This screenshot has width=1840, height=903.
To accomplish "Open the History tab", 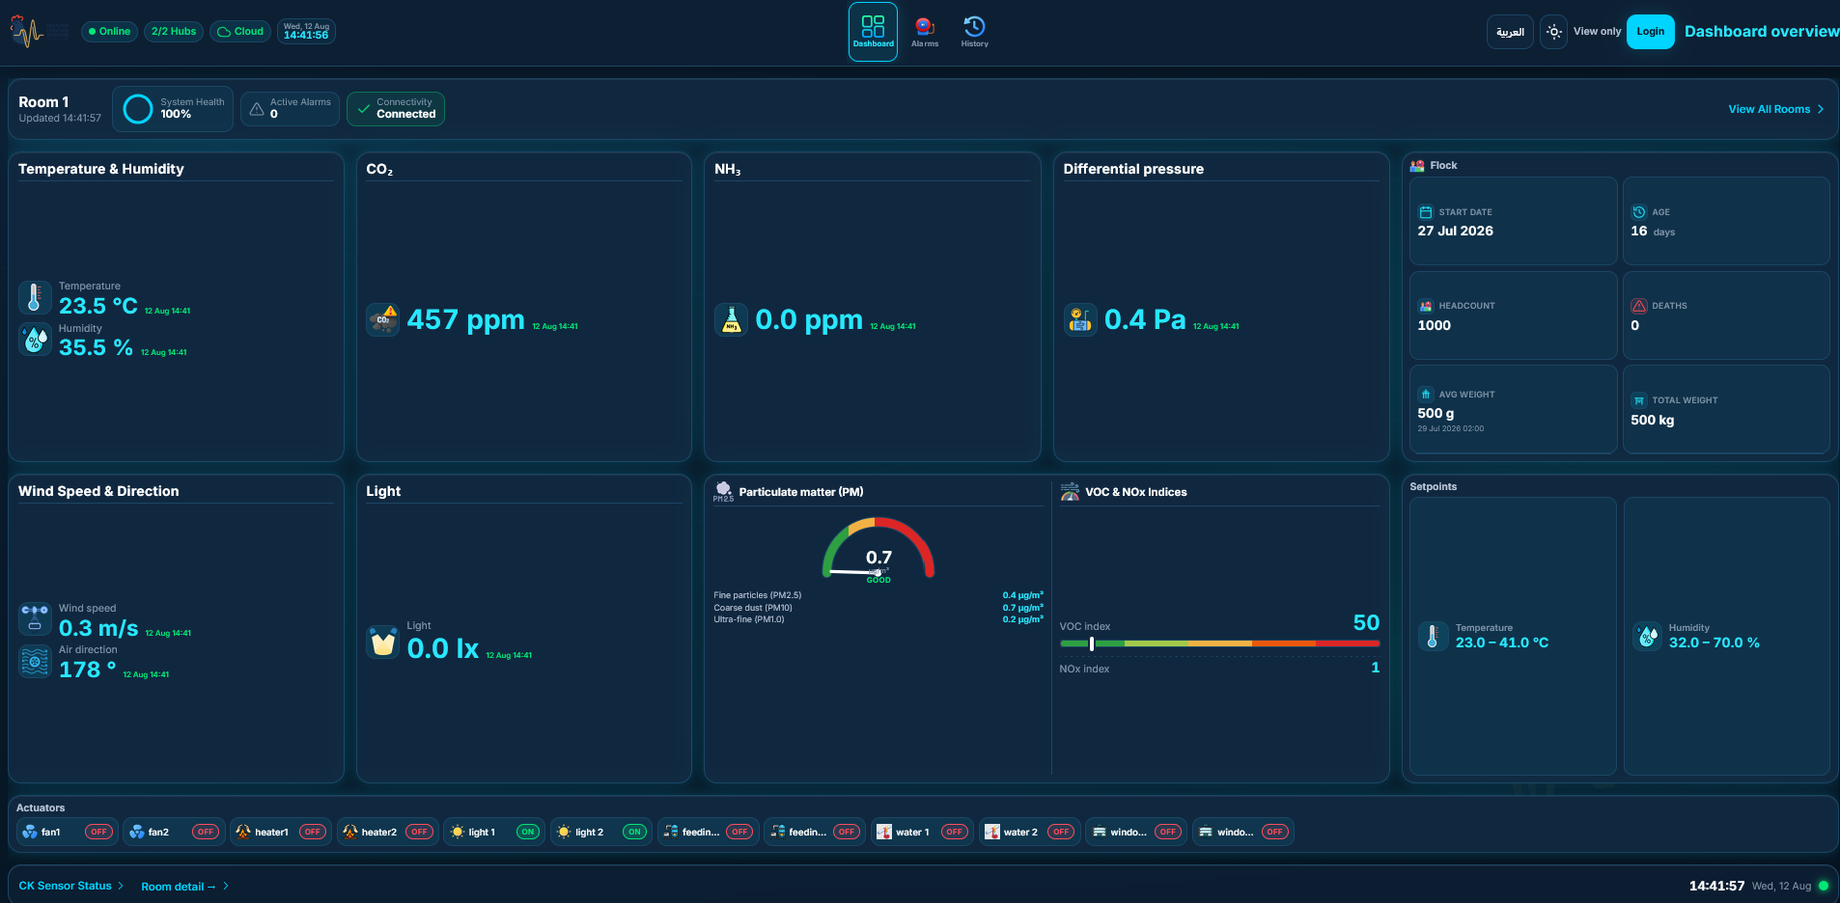I will [974, 32].
